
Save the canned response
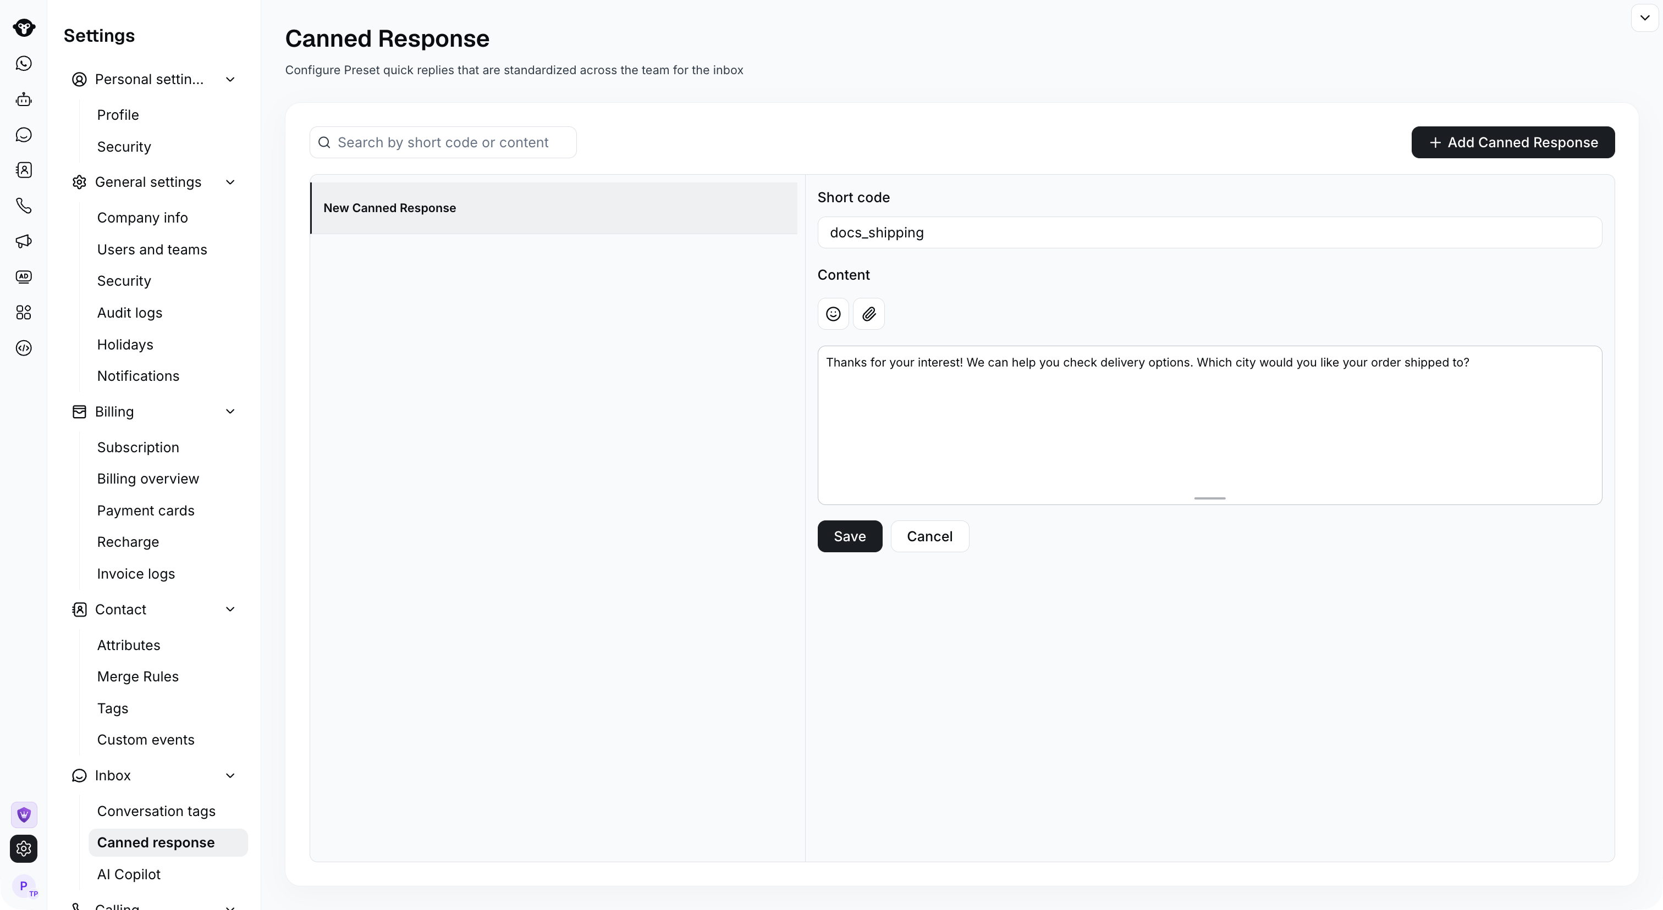pos(850,536)
